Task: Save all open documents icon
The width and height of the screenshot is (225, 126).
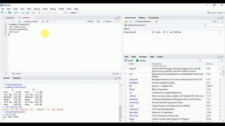Action: 27,13
